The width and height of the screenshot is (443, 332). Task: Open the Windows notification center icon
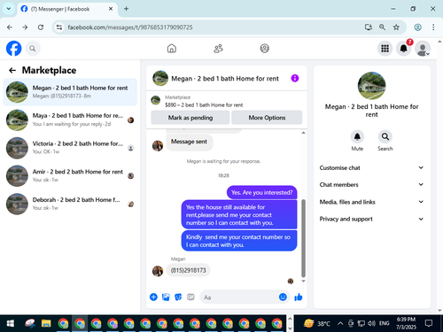(428, 323)
